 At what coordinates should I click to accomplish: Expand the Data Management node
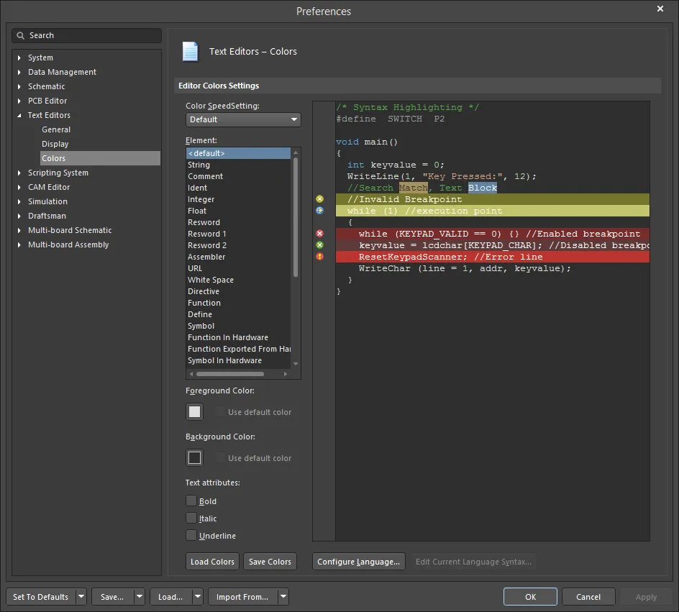19,72
